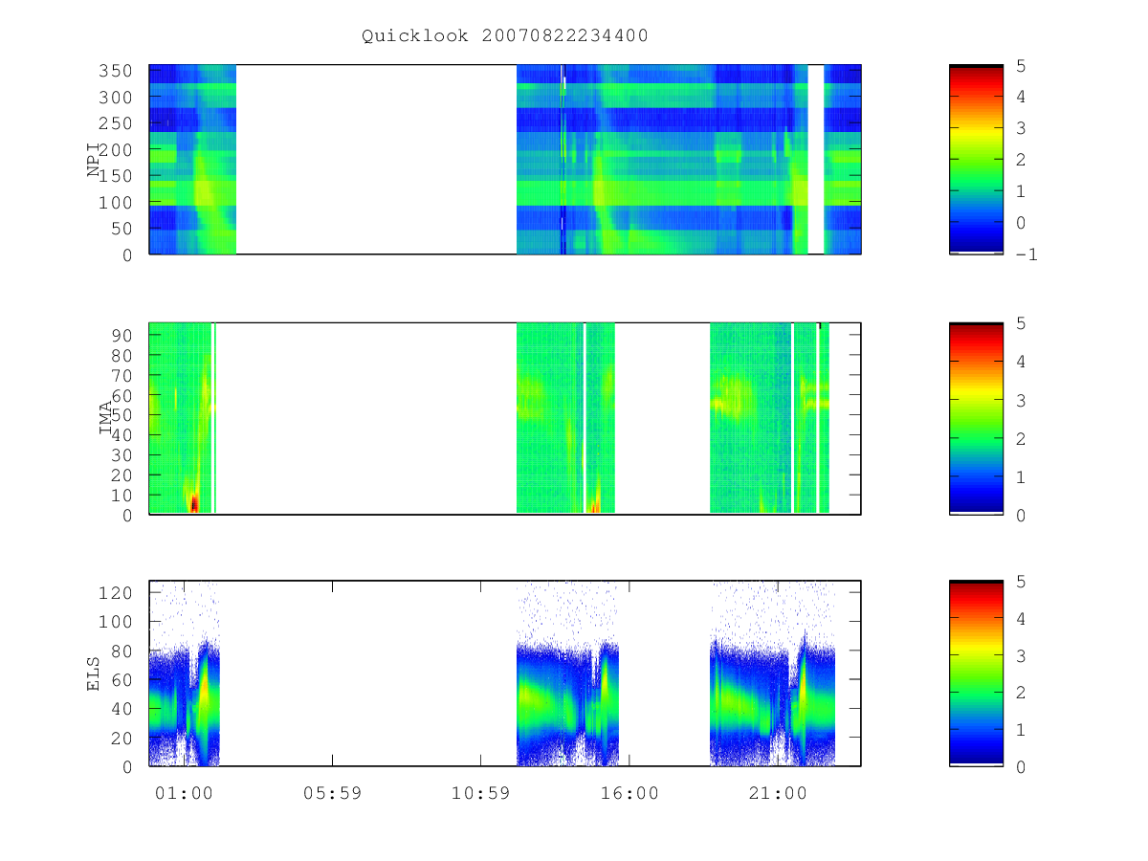Click the ELS panel color bar
Viewport: 1148px width, 861px height.
tap(976, 673)
